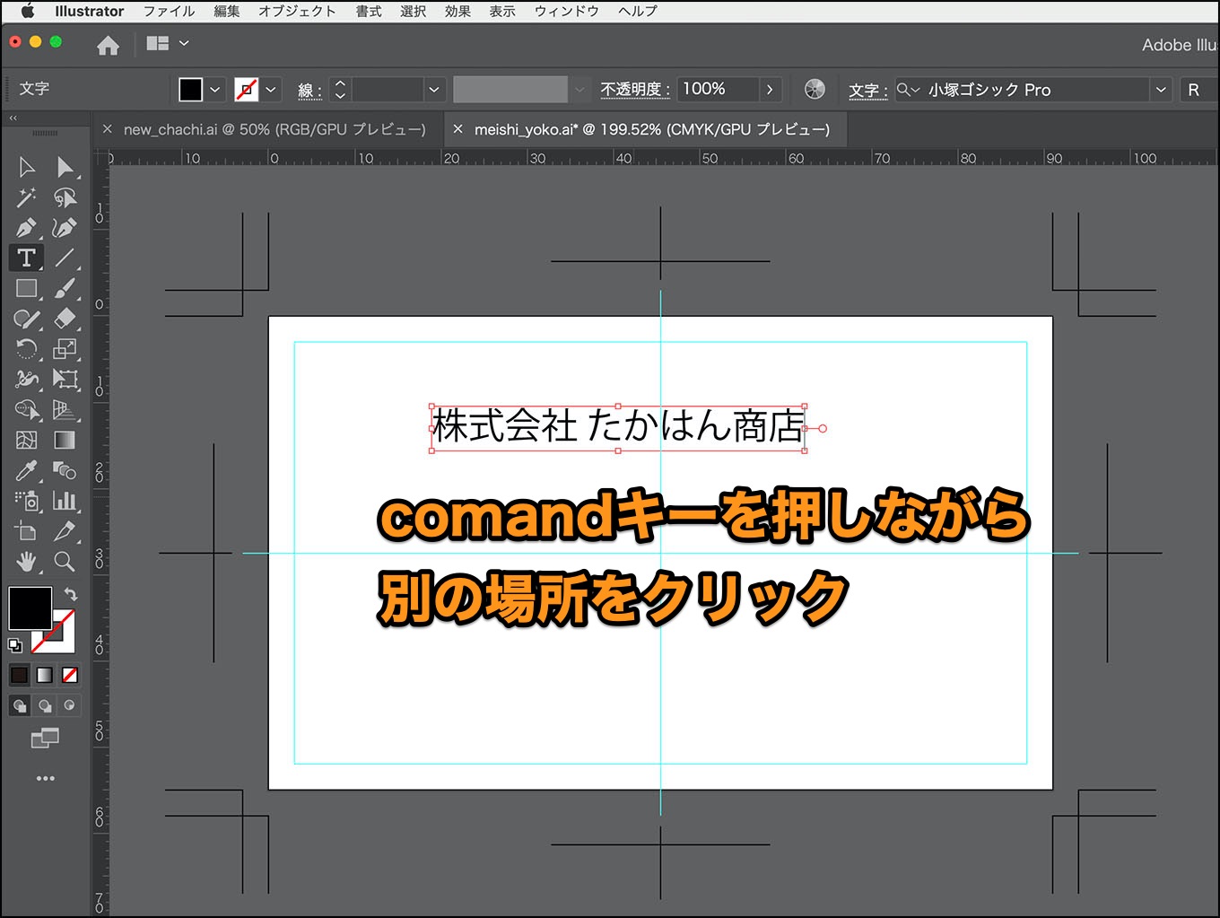This screenshot has width=1220, height=918.
Task: Choose the Free Transform tool
Action: [65, 380]
